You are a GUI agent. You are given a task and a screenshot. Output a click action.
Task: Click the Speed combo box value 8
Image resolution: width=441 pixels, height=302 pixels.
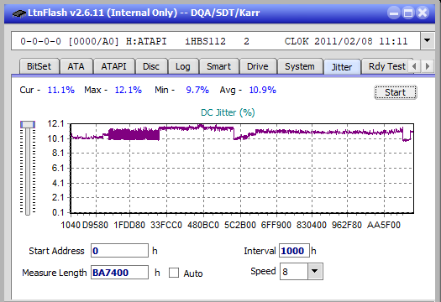point(294,271)
